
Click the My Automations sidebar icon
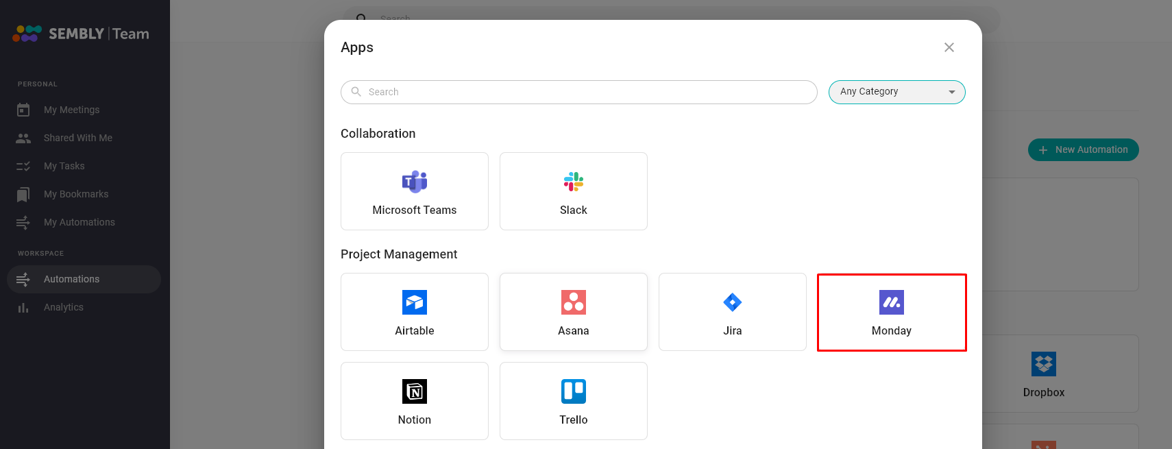(23, 222)
